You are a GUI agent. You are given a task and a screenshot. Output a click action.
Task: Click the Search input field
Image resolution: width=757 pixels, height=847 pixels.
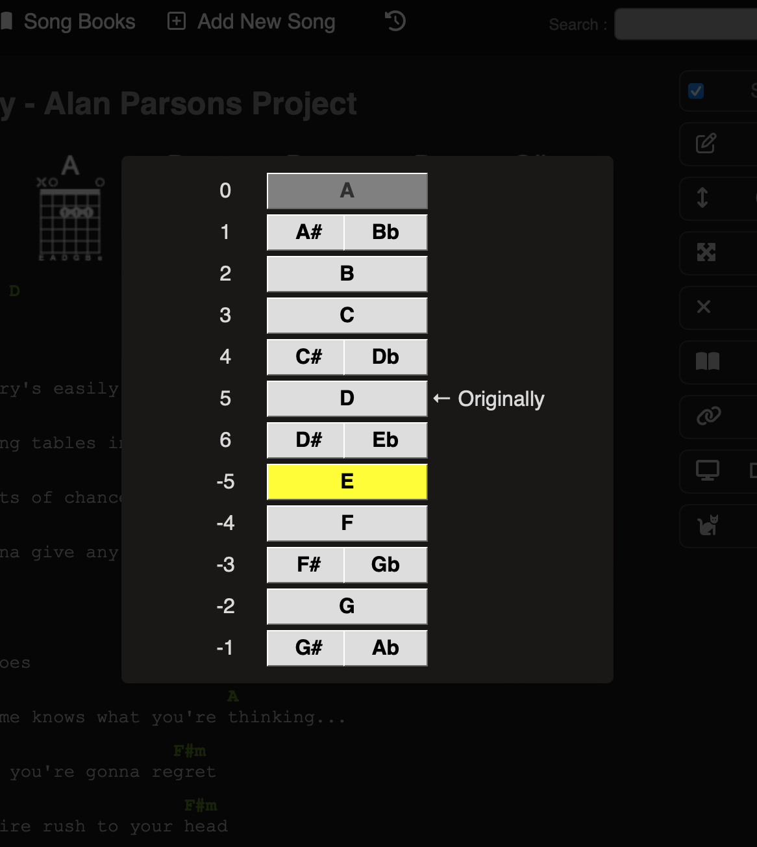[x=686, y=25]
